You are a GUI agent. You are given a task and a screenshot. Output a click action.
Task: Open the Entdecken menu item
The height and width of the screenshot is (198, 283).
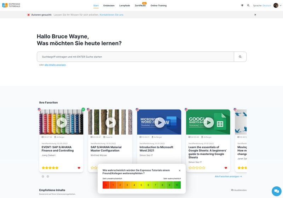[x=109, y=6]
